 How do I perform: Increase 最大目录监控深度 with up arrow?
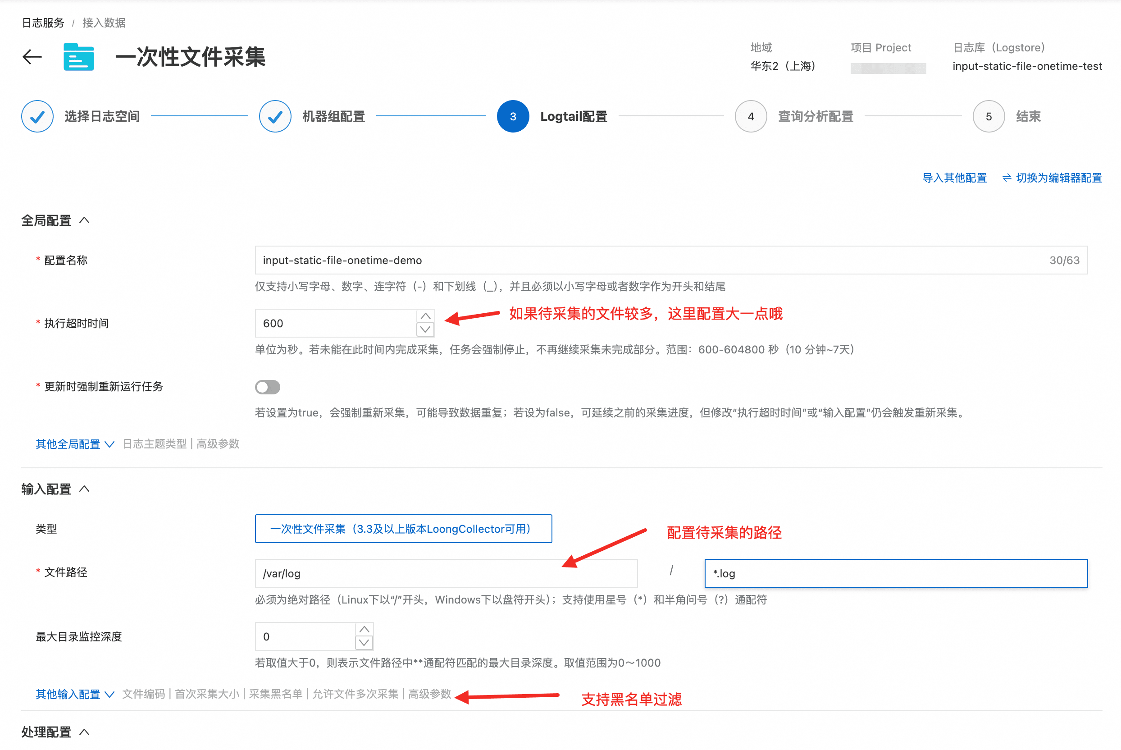(364, 630)
